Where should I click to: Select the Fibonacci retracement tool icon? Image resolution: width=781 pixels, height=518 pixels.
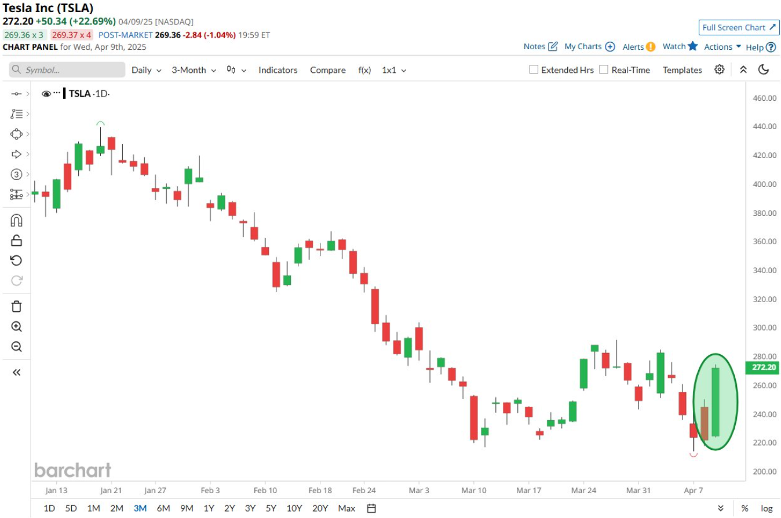pos(16,114)
